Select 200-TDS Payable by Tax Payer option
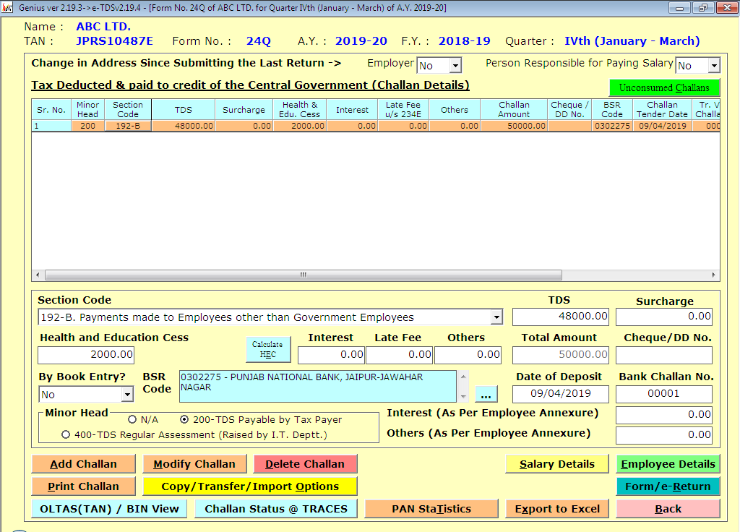The image size is (740, 532). point(185,419)
